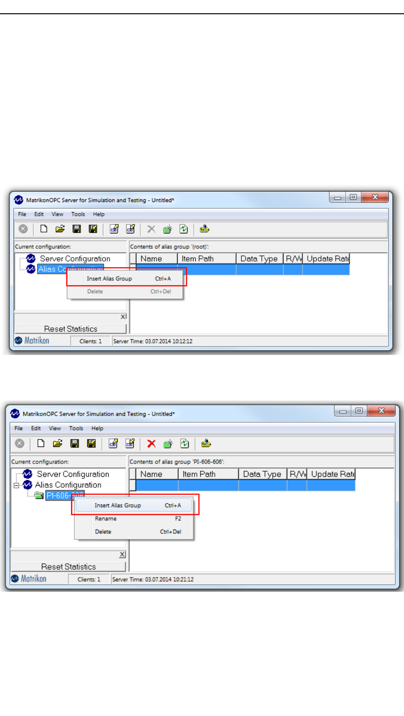The height and width of the screenshot is (716, 404).
Task: Select PI-606 alias group folder in tree
Action: (65, 496)
